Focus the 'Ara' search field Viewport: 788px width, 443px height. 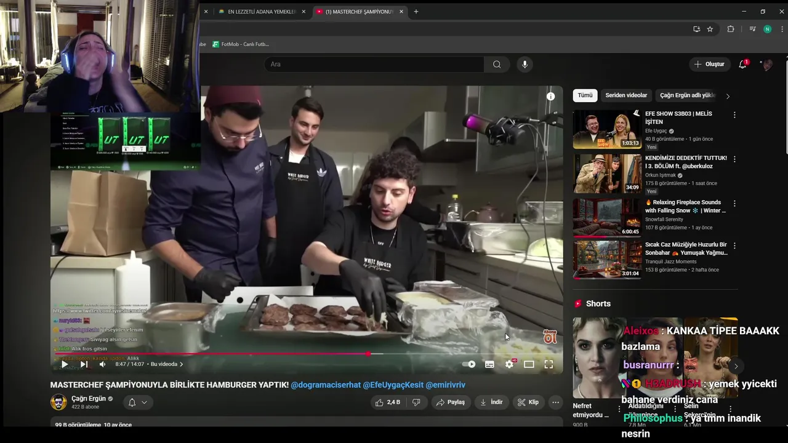(374, 64)
